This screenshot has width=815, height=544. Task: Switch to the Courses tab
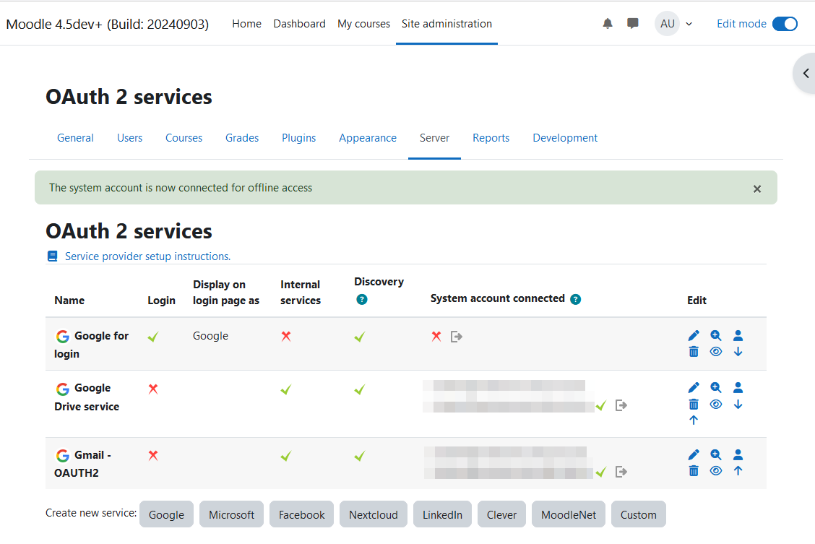tap(184, 138)
